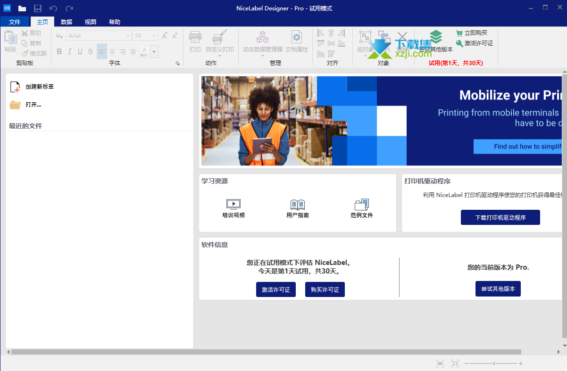Image resolution: width=567 pixels, height=371 pixels.
Task: Switch to the 数据 (Data) tab
Action: (x=67, y=22)
